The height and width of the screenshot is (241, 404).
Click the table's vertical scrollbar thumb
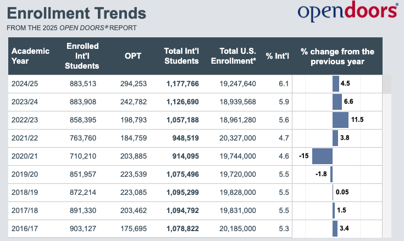[x=387, y=84]
